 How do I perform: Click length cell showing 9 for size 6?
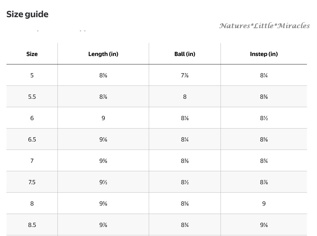[103, 118]
